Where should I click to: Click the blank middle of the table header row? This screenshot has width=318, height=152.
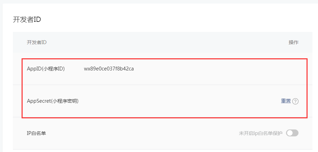coord(164,42)
